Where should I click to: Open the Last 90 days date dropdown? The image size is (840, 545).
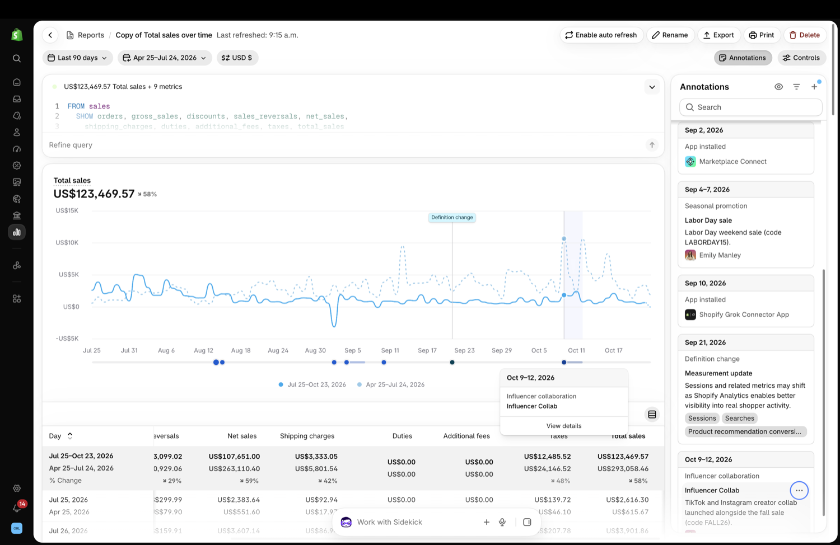pyautogui.click(x=77, y=58)
